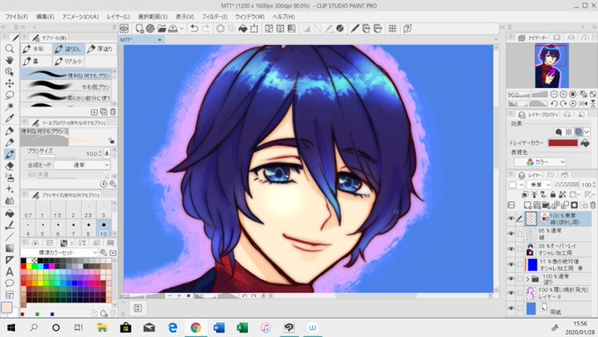Select the リアル水 sub tool group
The height and width of the screenshot is (337, 598).
[x=69, y=61]
